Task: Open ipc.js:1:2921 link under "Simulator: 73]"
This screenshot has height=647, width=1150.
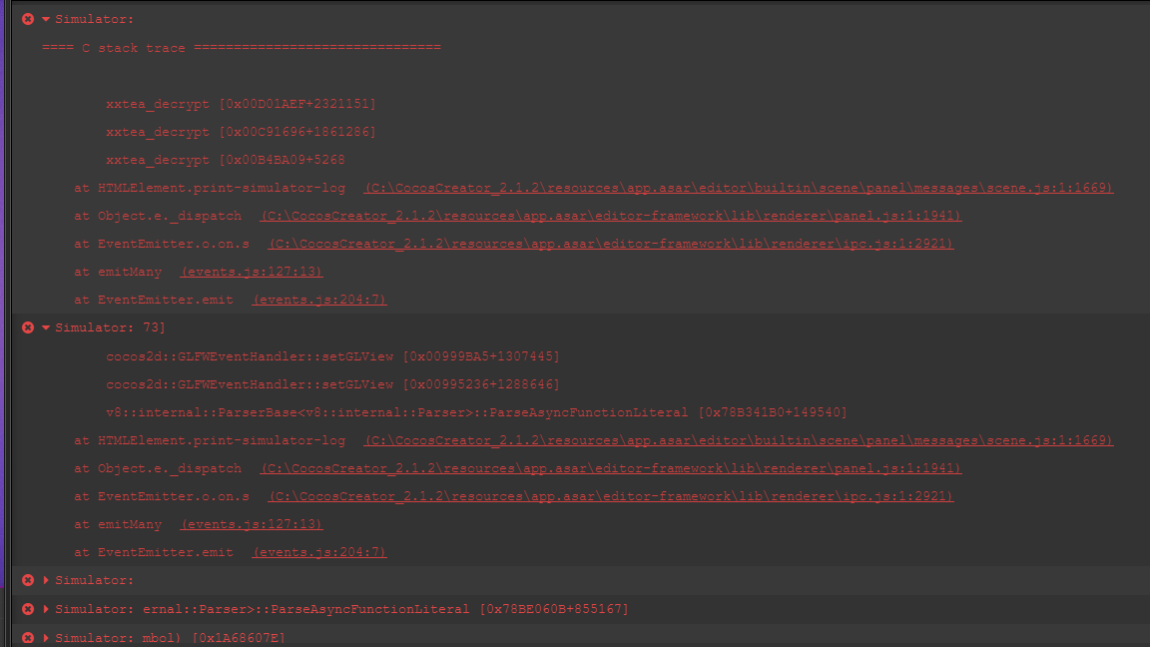Action: 611,496
